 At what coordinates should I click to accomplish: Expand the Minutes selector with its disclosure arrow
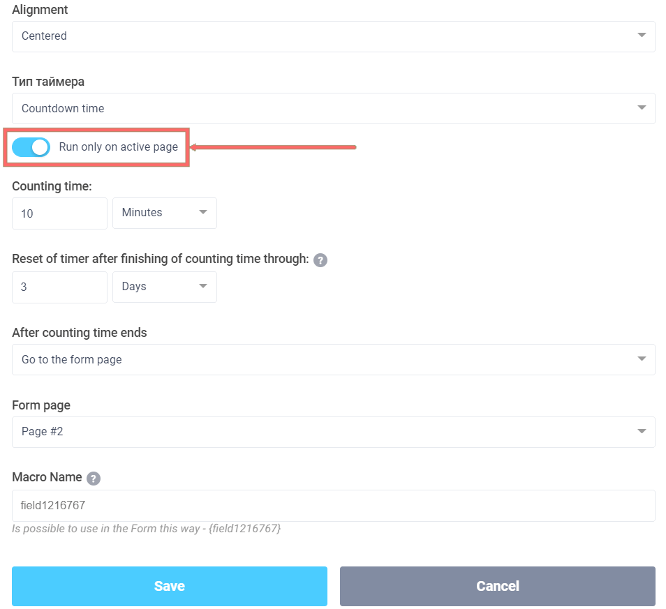[203, 213]
